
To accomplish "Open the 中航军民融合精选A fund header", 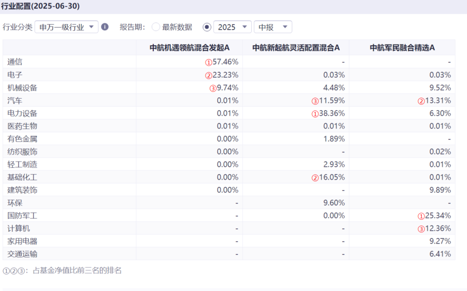I will (402, 48).
